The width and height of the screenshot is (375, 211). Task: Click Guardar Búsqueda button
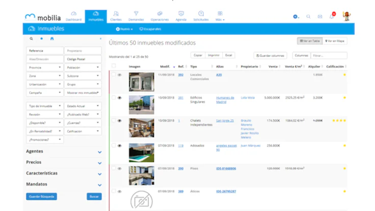tap(42, 196)
